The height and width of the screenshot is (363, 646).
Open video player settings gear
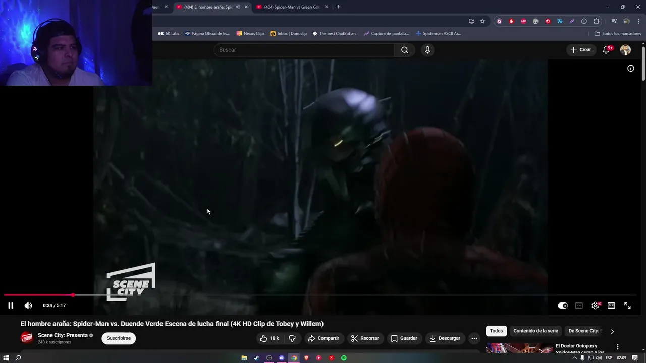tap(596, 306)
